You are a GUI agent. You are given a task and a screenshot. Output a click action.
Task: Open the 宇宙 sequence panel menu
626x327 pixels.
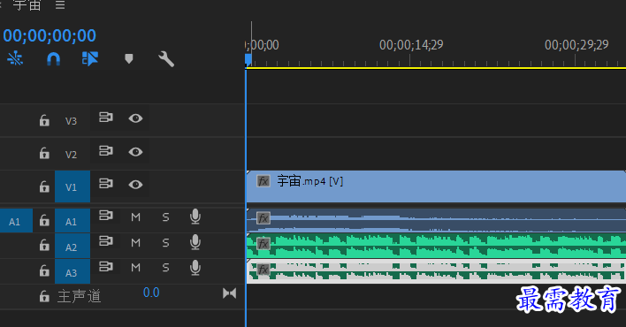pos(60,4)
